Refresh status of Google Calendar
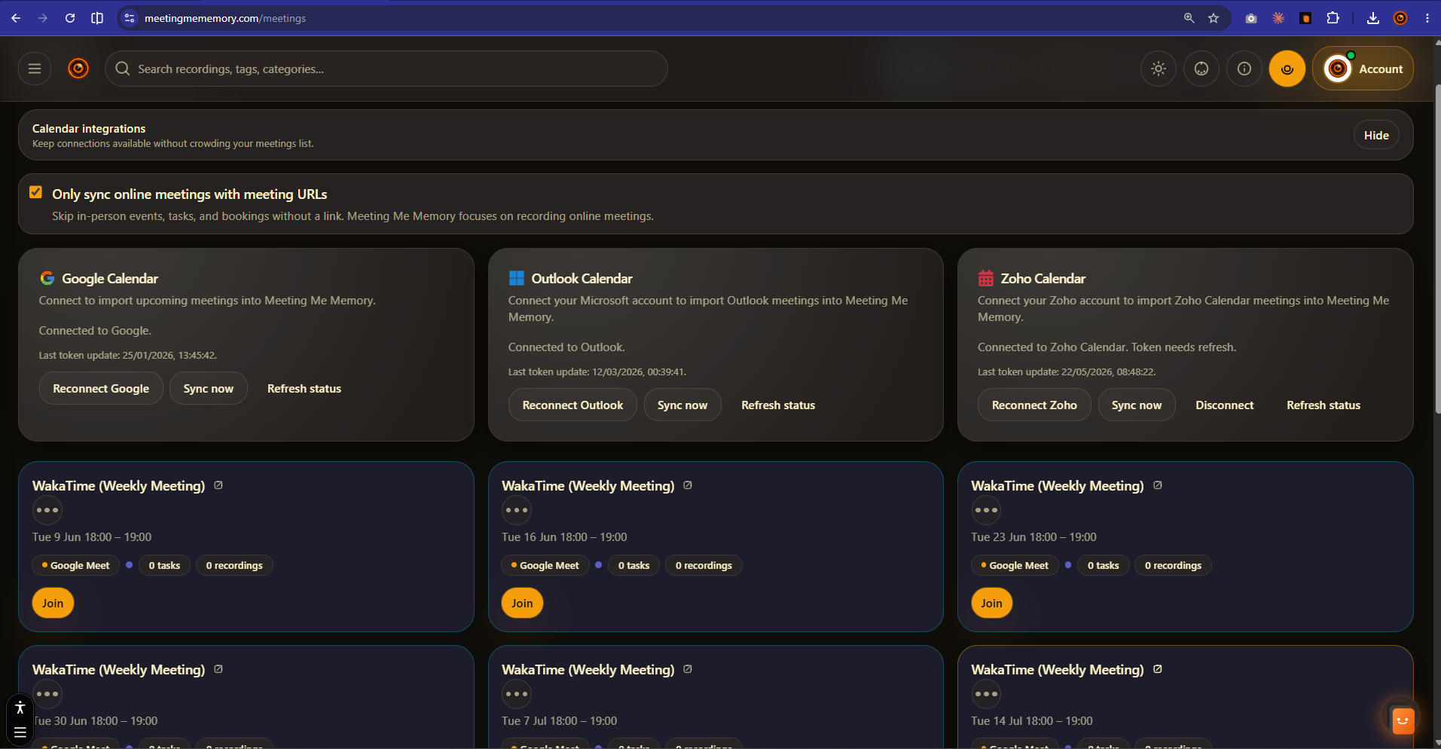1441x749 pixels. [x=304, y=388]
